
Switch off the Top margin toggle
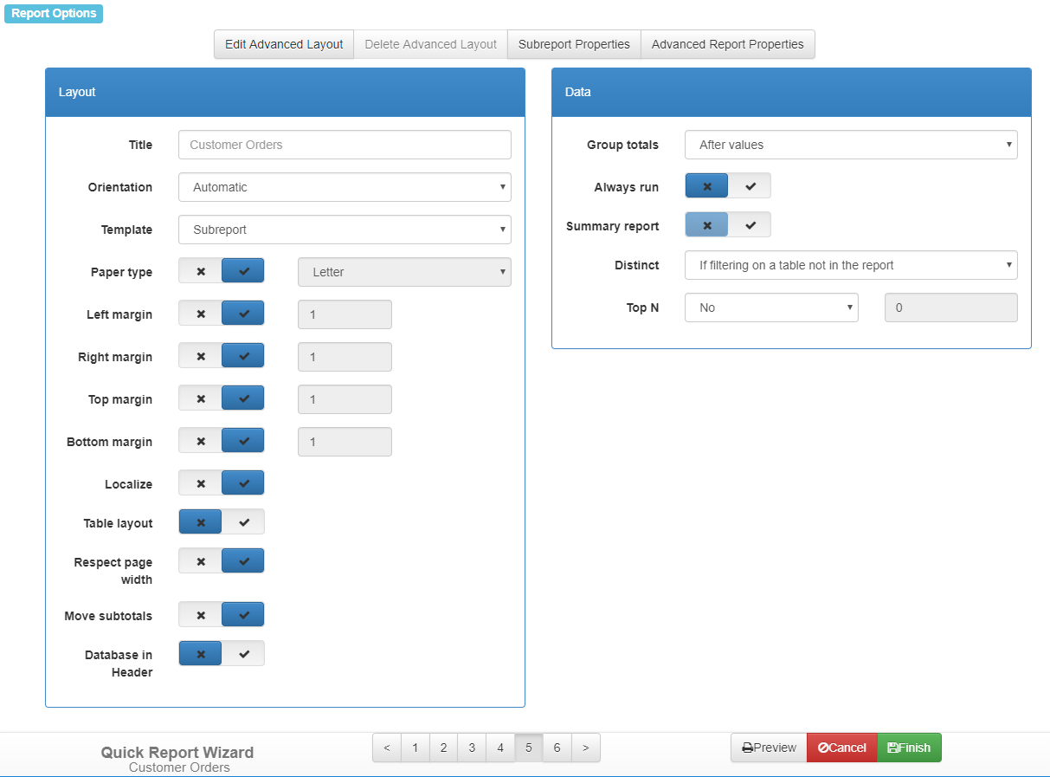coord(201,398)
